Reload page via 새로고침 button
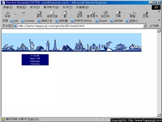The image size is (162, 122). point(52,14)
